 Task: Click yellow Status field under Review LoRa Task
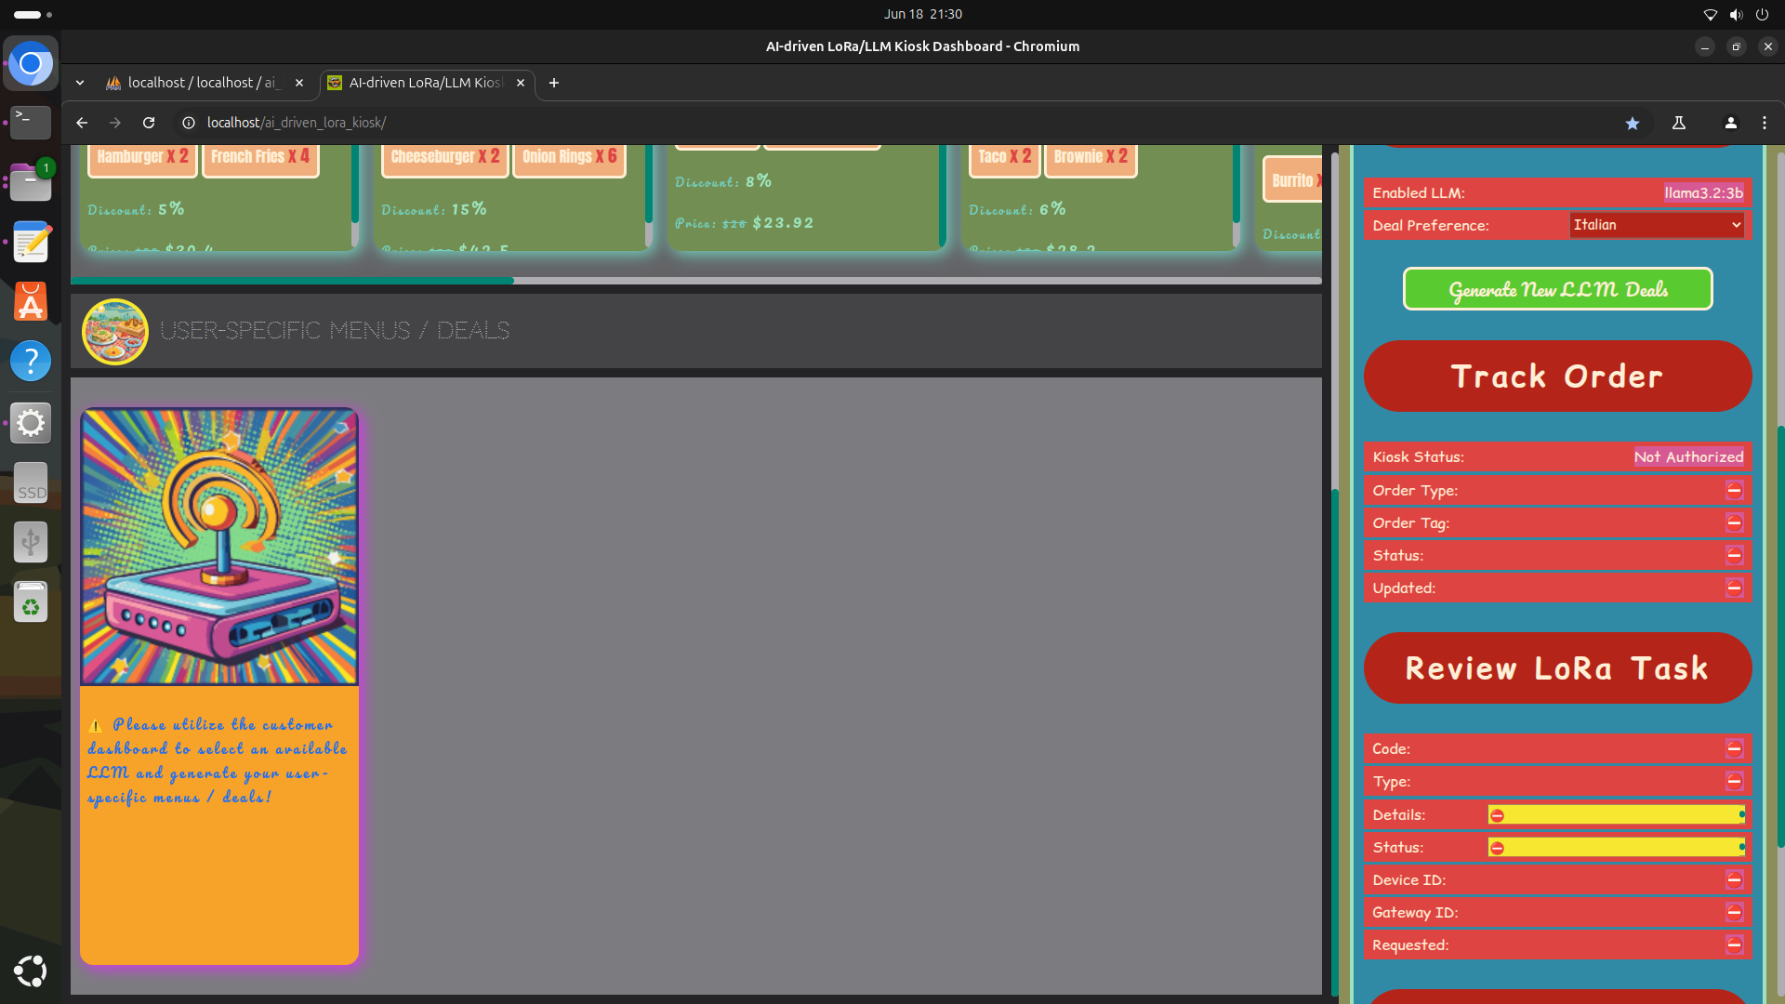coord(1616,848)
